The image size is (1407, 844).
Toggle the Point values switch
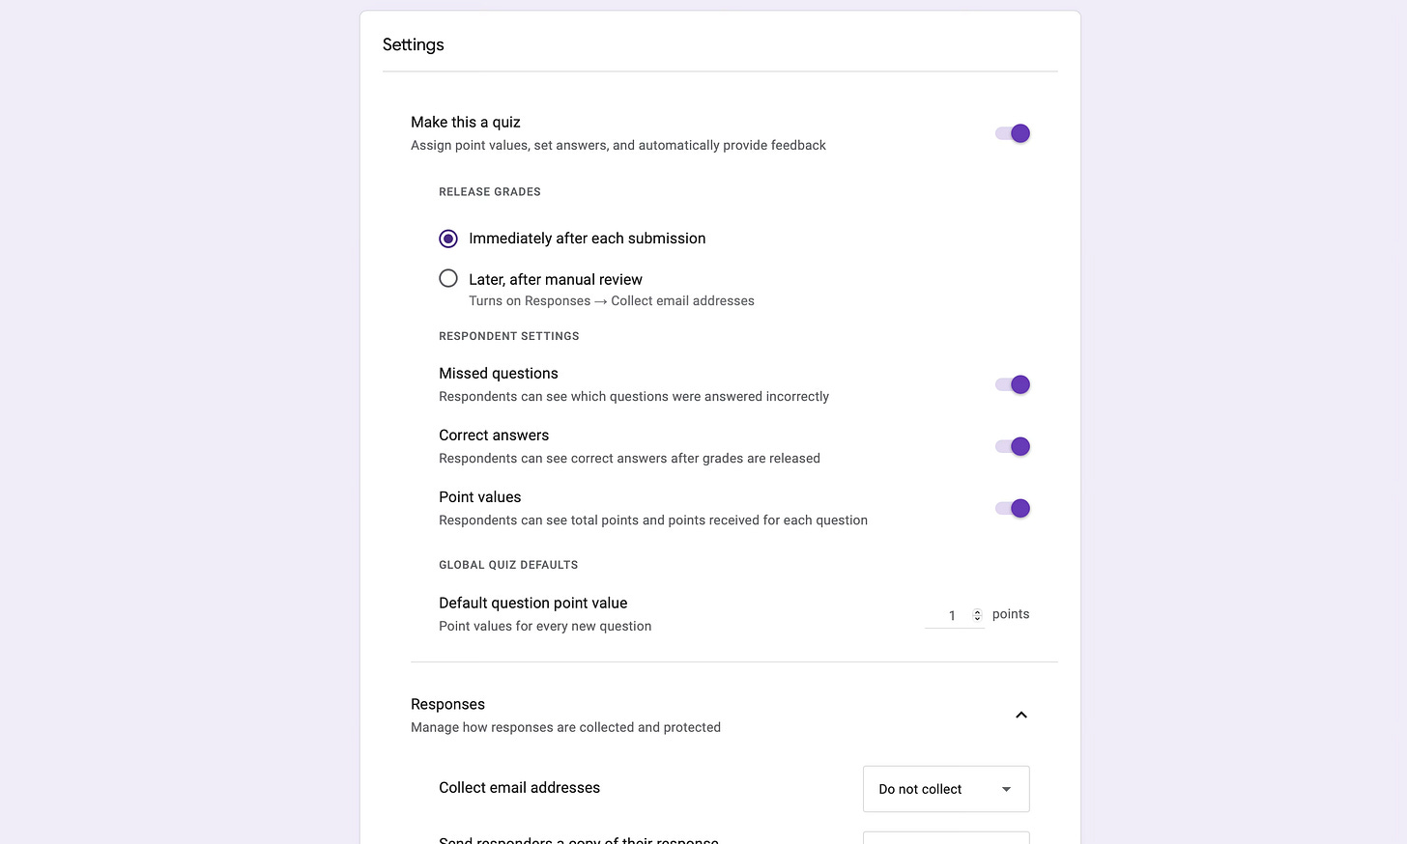[1013, 508]
